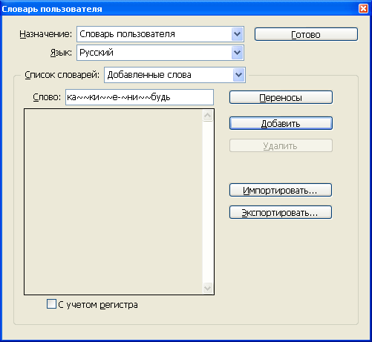The height and width of the screenshot is (342, 372).
Task: Open the Назначение dropdown
Action: 160,34
